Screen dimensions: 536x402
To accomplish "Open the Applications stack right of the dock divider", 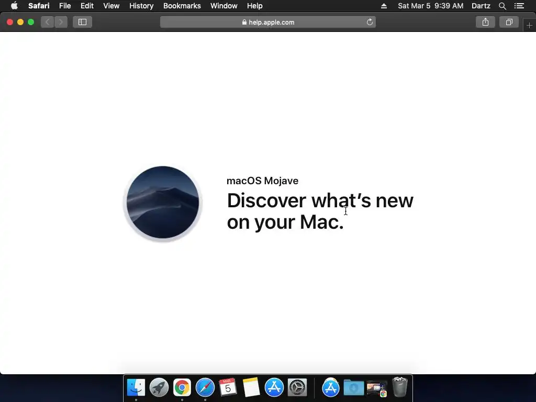I will (331, 388).
